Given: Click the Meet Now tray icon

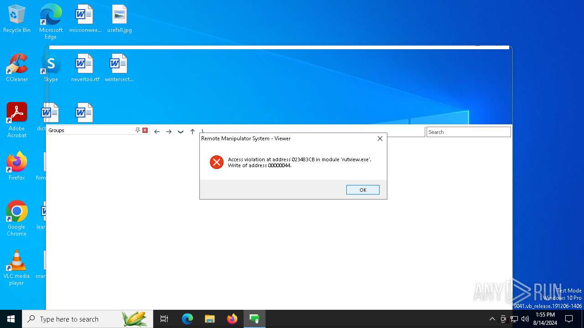Looking at the screenshot, I should tap(503, 319).
